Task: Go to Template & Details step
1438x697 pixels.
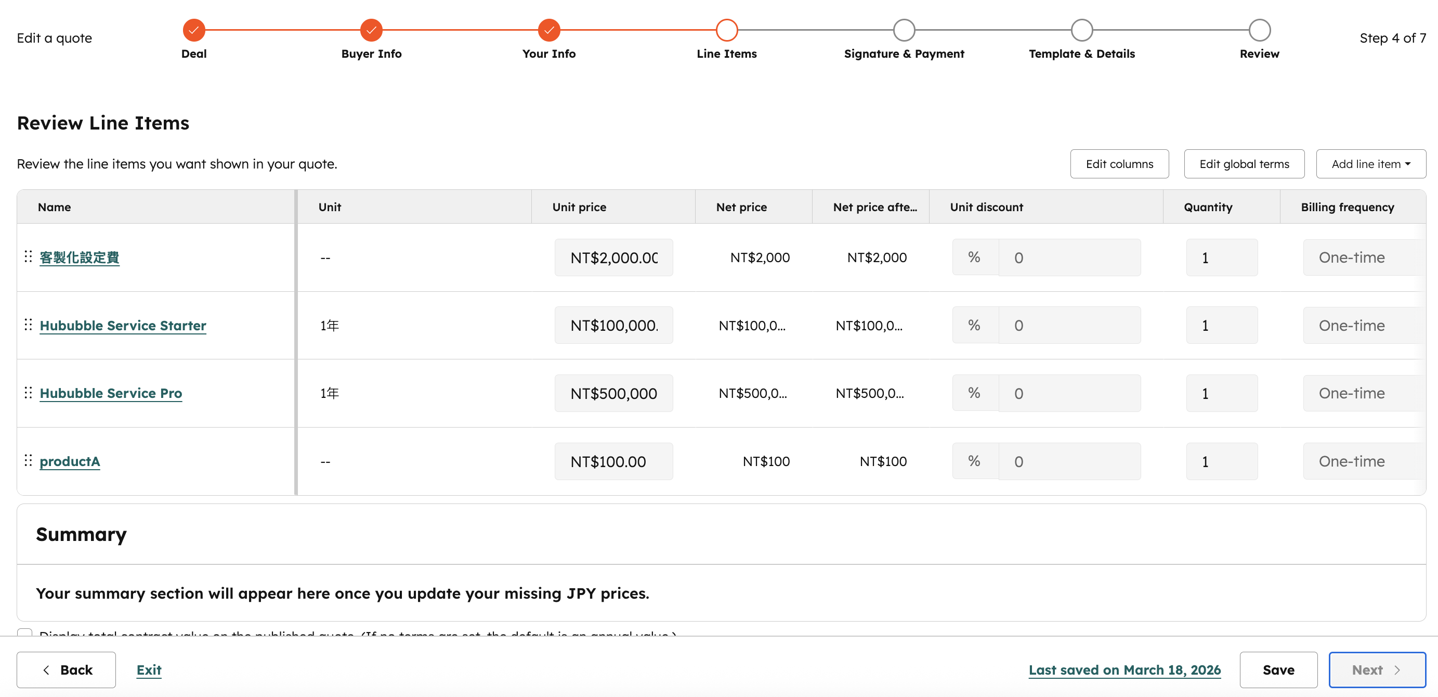Action: tap(1081, 30)
